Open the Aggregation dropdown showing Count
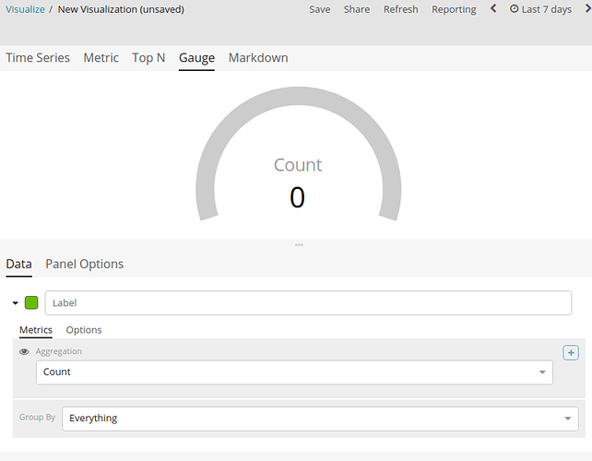 294,372
